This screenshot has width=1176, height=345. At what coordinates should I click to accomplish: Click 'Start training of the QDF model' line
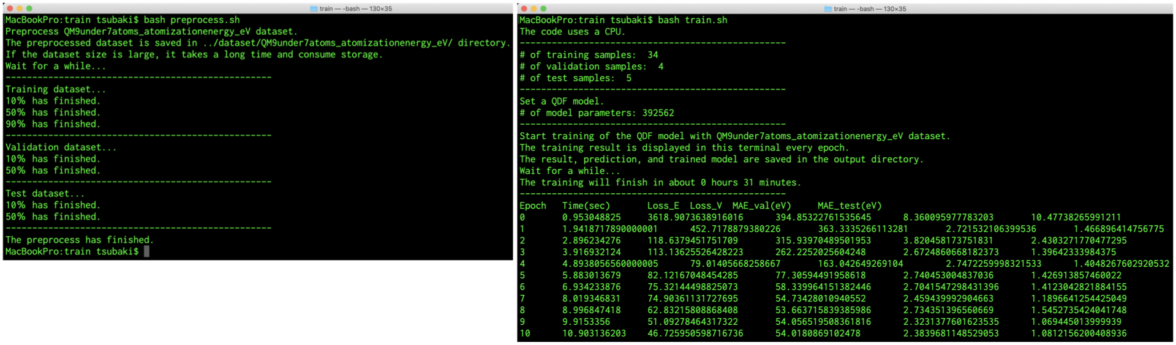(x=735, y=136)
